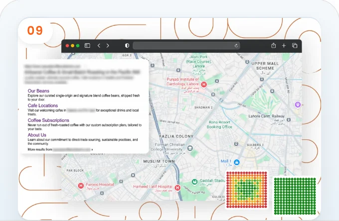
Task: Open the red-orange heatmap grid thumbnail
Action: (x=247, y=190)
